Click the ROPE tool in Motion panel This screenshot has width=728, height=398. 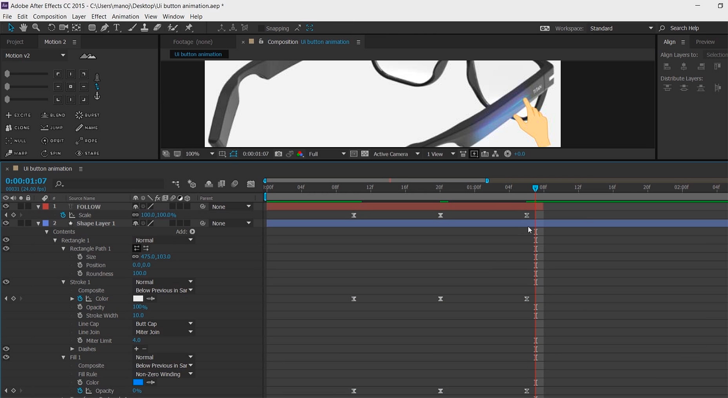pyautogui.click(x=86, y=141)
